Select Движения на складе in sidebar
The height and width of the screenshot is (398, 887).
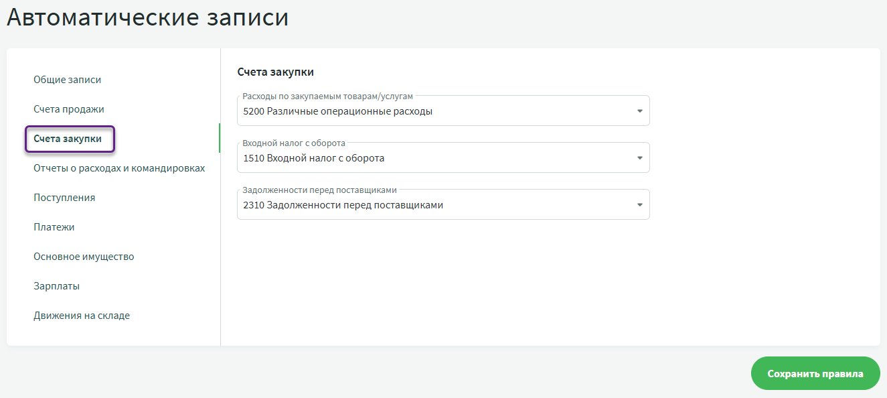tap(82, 316)
